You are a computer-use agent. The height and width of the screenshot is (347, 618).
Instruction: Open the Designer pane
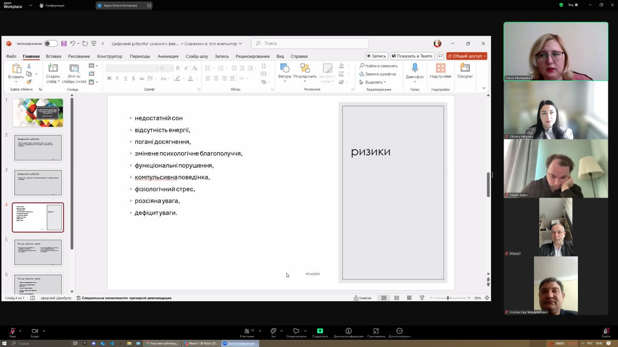click(465, 71)
